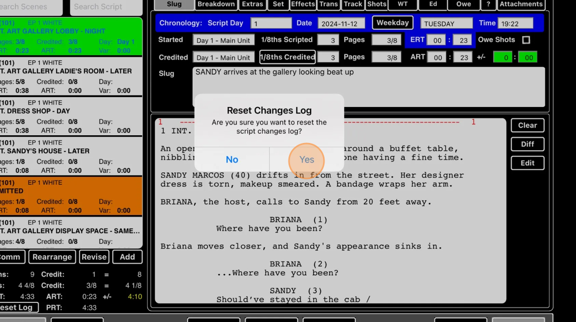Toggle the Weekday button
576x322 pixels.
click(x=392, y=23)
